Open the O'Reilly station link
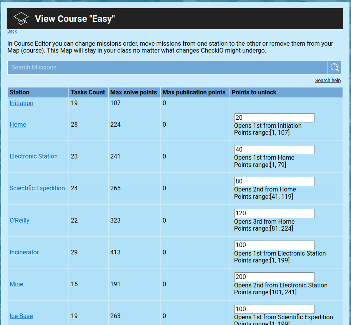 20,220
